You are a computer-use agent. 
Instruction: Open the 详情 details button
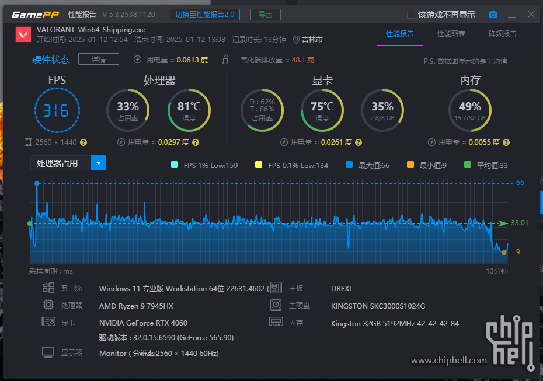(x=99, y=59)
